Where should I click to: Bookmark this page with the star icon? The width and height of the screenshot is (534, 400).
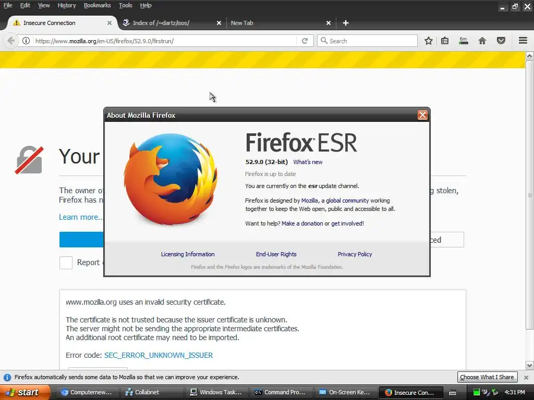[429, 41]
